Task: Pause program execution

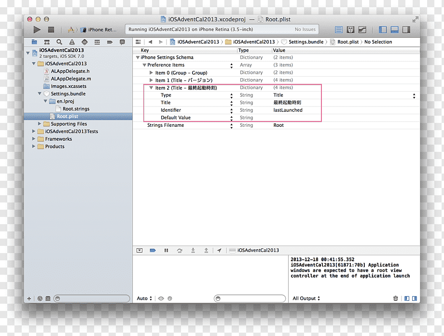Action: point(166,250)
